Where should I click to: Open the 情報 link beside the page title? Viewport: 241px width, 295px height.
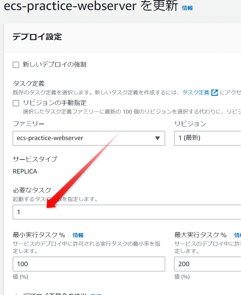click(187, 8)
